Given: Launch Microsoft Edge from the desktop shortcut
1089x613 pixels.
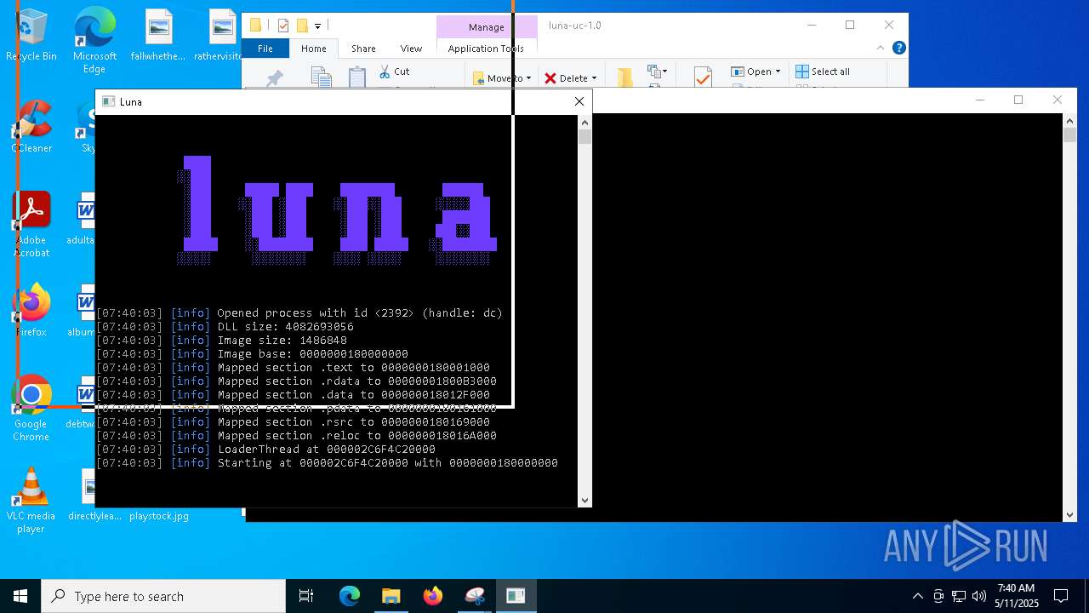Looking at the screenshot, I should (94, 38).
